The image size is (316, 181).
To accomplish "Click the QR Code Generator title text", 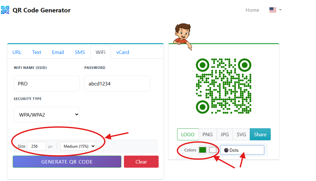I will click(x=41, y=10).
